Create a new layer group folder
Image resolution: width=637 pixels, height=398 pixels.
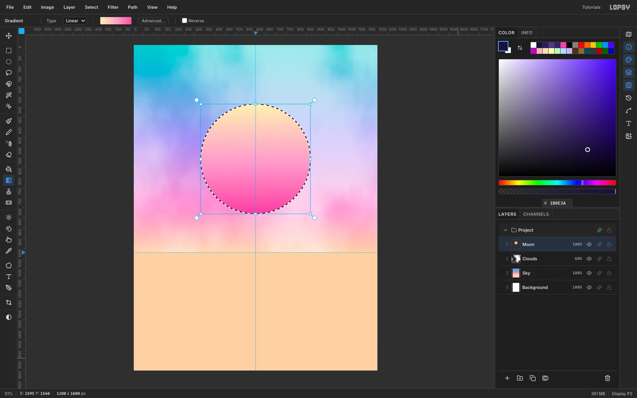pos(520,378)
